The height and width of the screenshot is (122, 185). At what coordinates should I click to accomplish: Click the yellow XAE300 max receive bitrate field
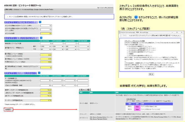[x=46, y=59]
